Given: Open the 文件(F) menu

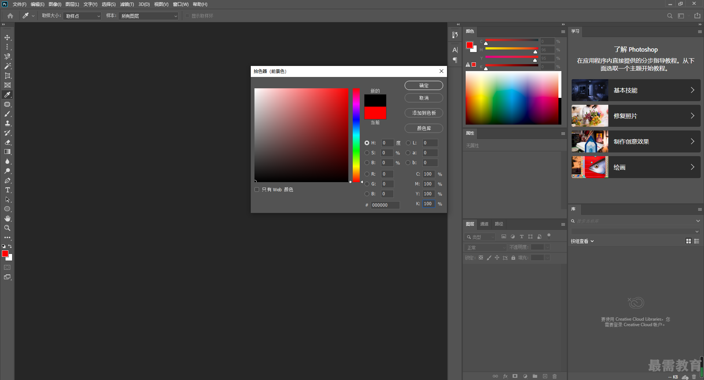Looking at the screenshot, I should point(19,4).
